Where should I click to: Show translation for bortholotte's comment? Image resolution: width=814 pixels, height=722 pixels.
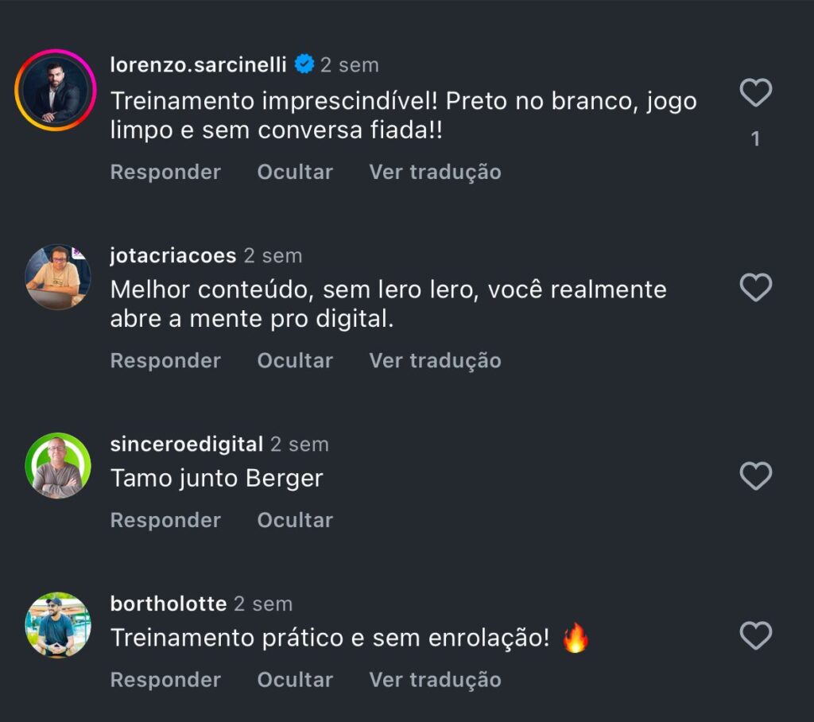tap(435, 680)
